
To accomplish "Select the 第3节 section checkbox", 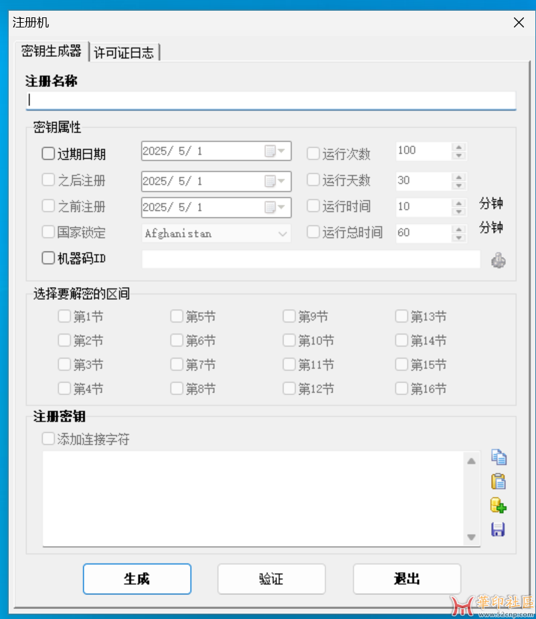I will coord(64,364).
